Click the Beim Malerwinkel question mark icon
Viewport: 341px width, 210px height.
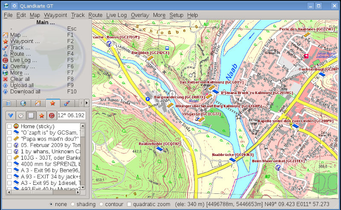[x=278, y=167]
